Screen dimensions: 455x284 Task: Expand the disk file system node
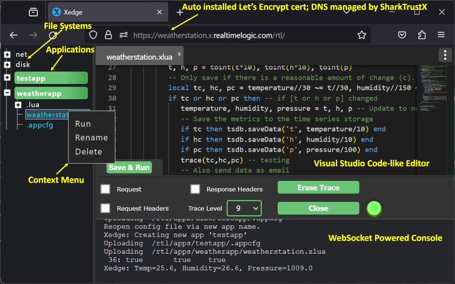[x=7, y=65]
